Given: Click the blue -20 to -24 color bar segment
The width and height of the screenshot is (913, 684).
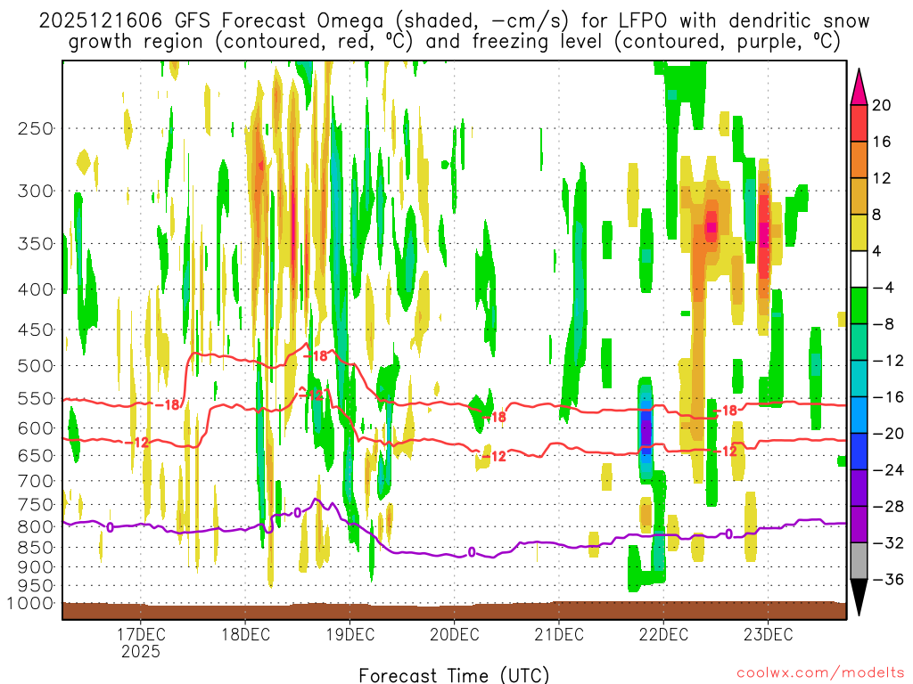Looking at the screenshot, I should pyautogui.click(x=859, y=452).
